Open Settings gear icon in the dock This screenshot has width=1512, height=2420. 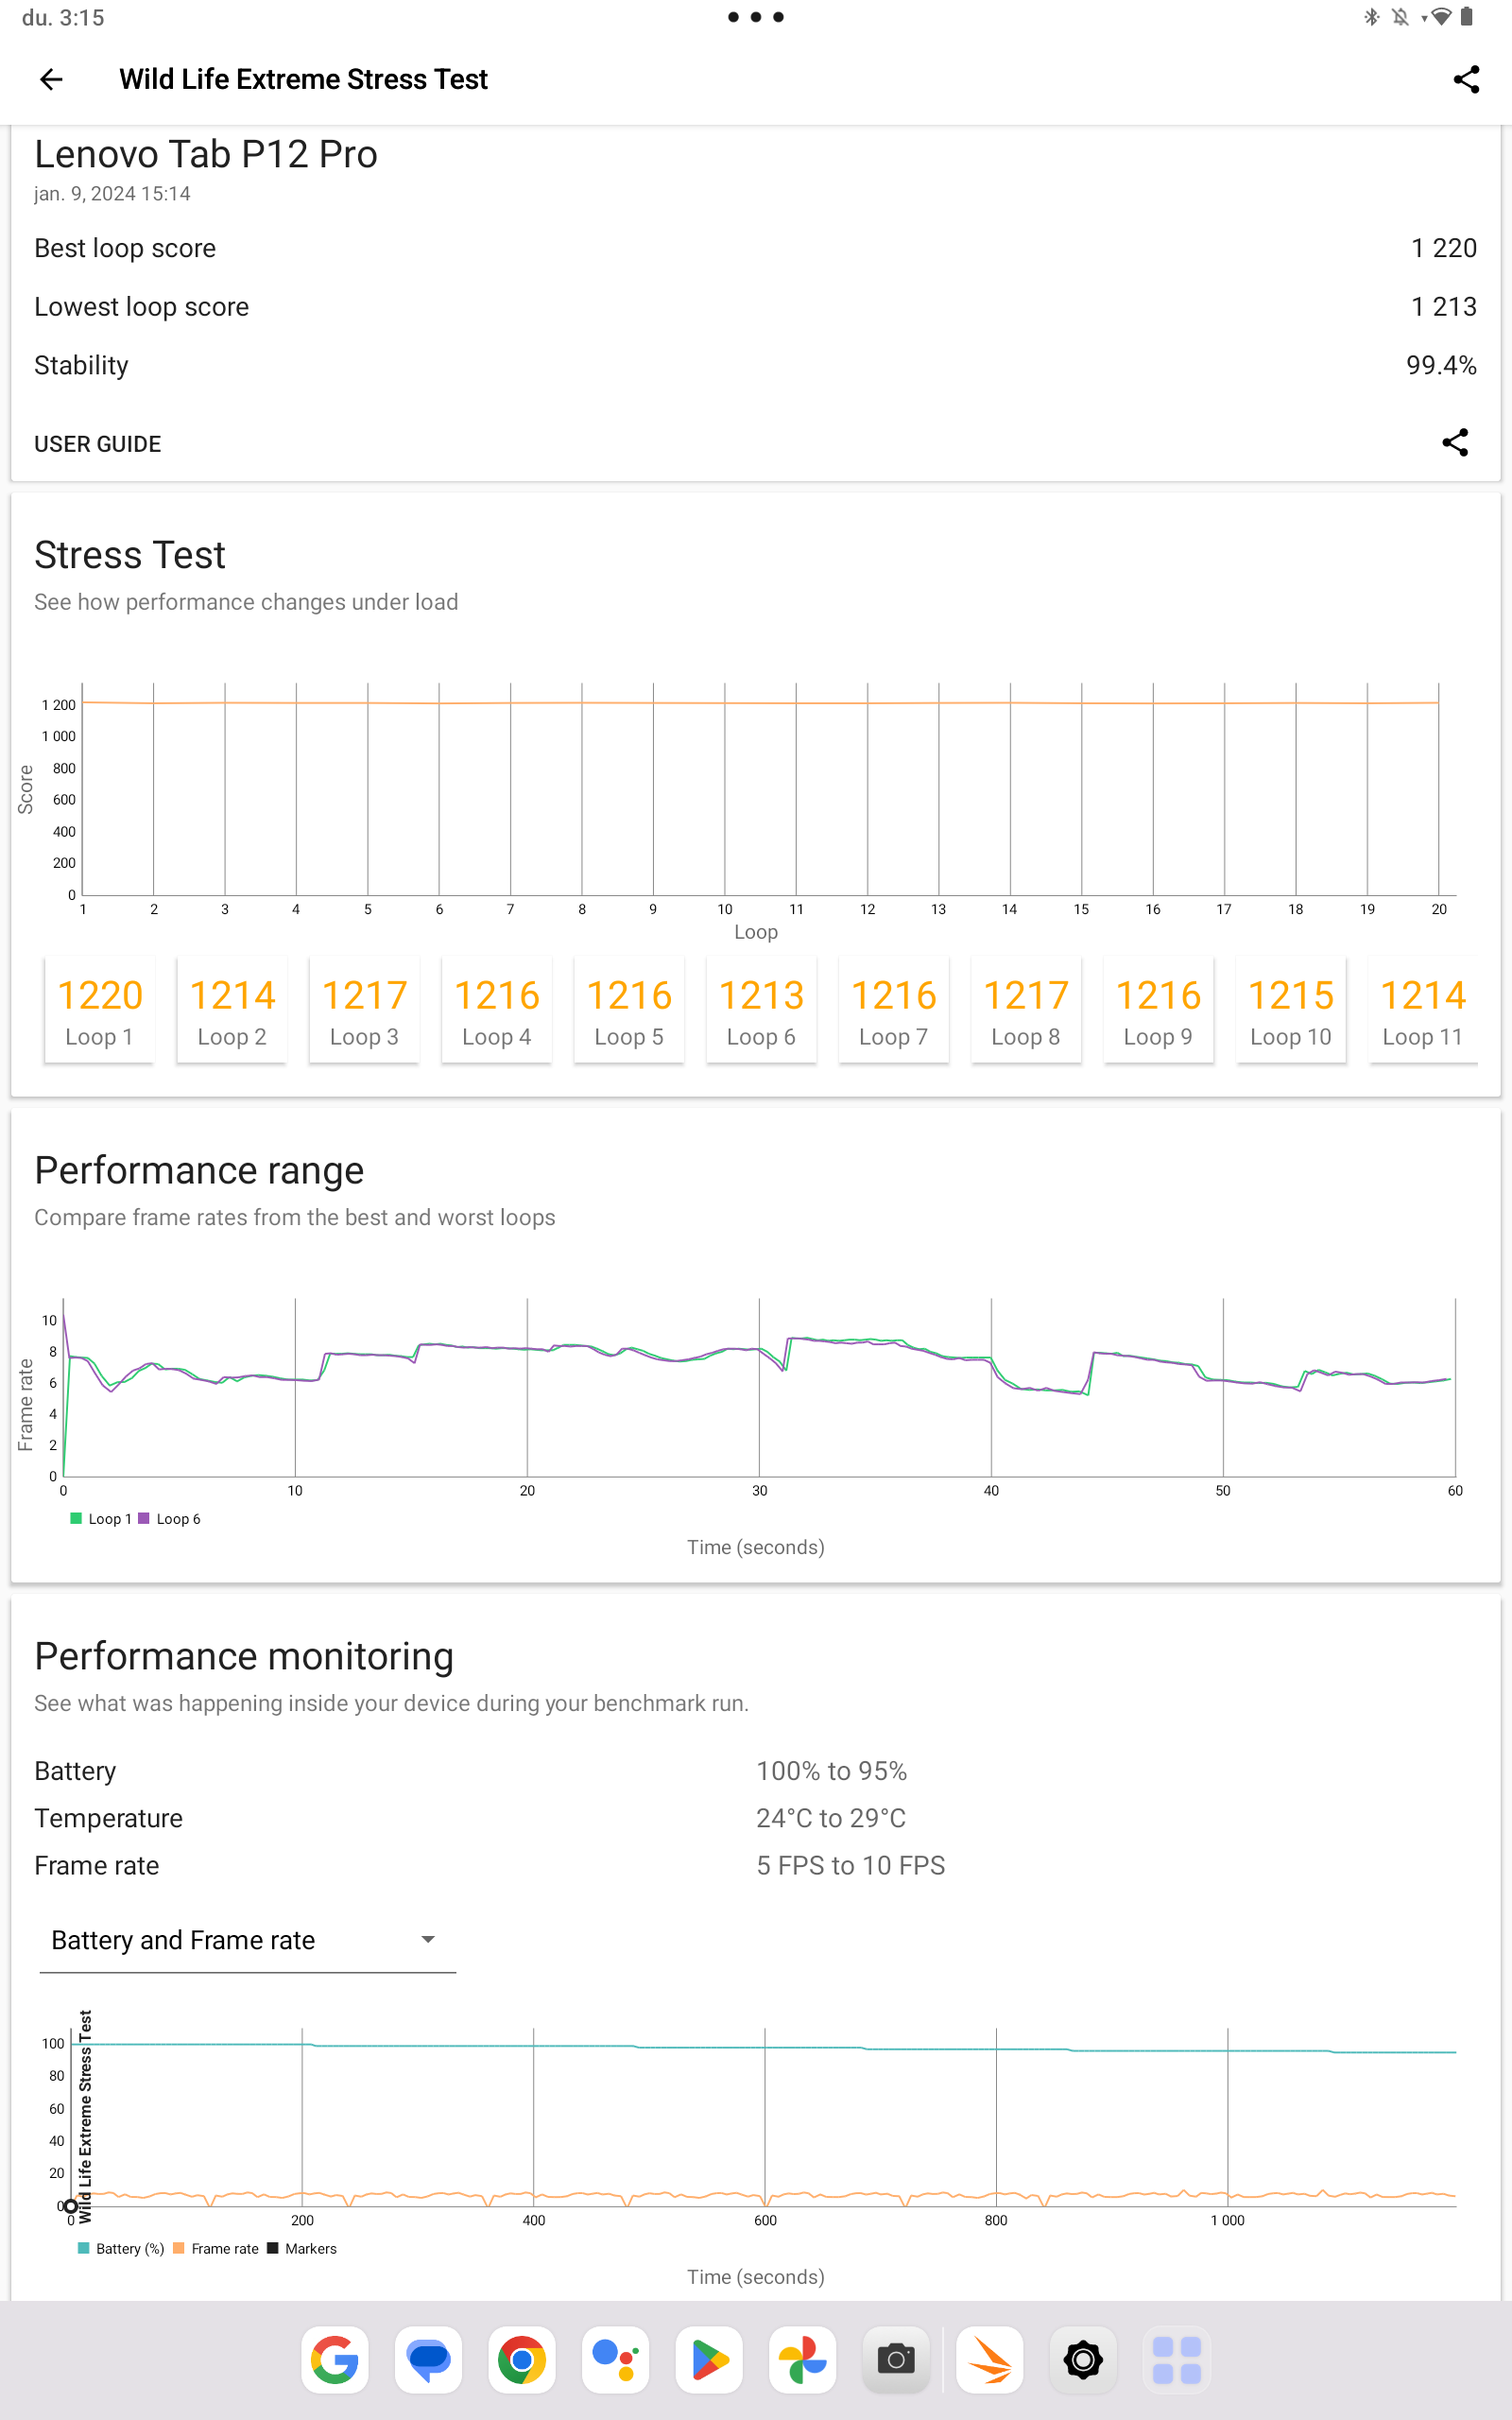(x=1083, y=2360)
